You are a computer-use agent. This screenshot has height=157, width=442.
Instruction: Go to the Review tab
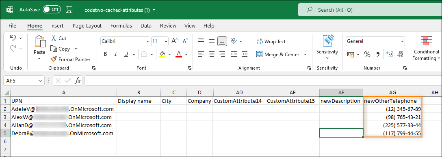168,26
